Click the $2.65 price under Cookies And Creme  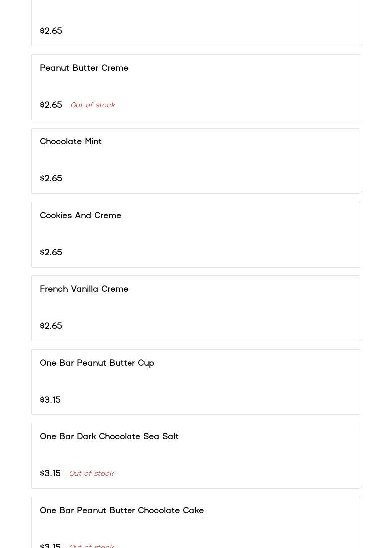(51, 252)
